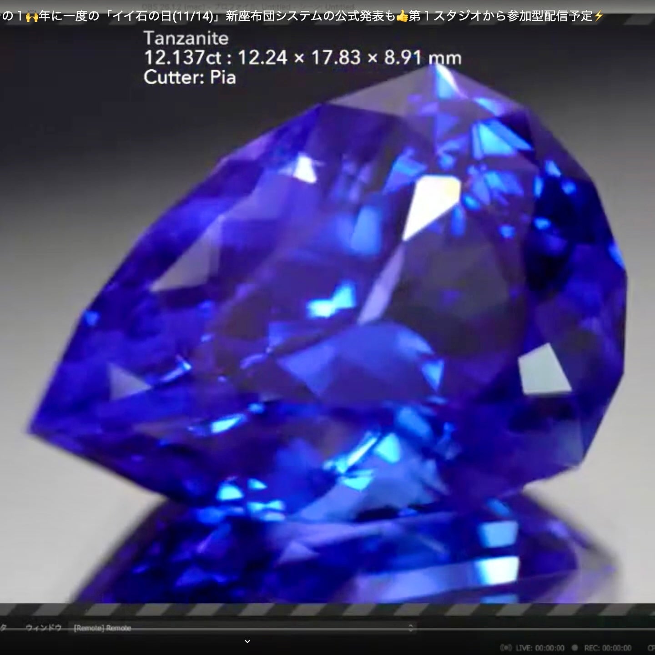The image size is (655, 655).
Task: Click the up-down stepper arrows on Remote selector
Action: click(410, 628)
